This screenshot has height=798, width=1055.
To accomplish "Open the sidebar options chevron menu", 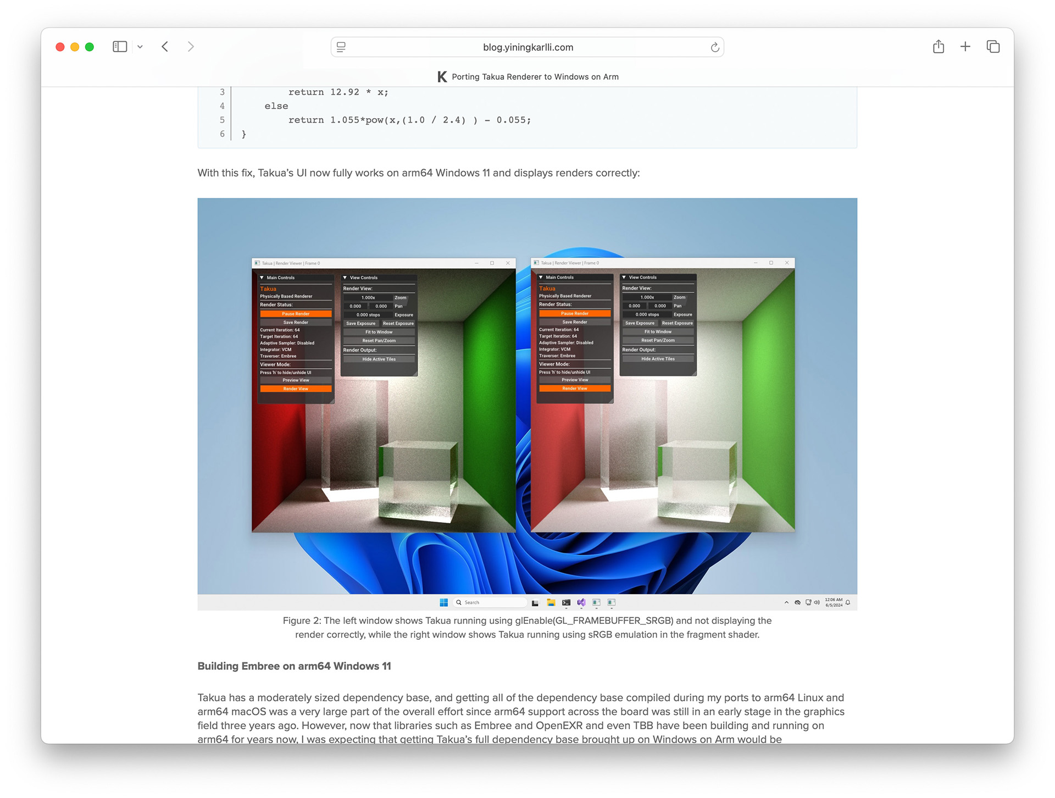I will (140, 47).
